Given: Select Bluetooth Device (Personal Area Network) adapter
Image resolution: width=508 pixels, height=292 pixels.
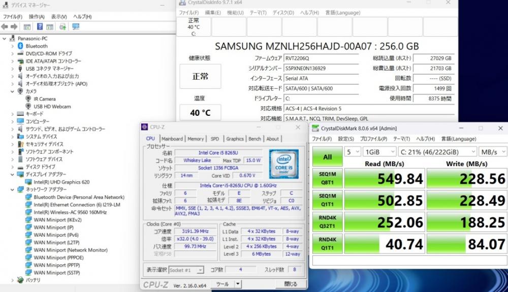Looking at the screenshot, I should pos(79,197).
